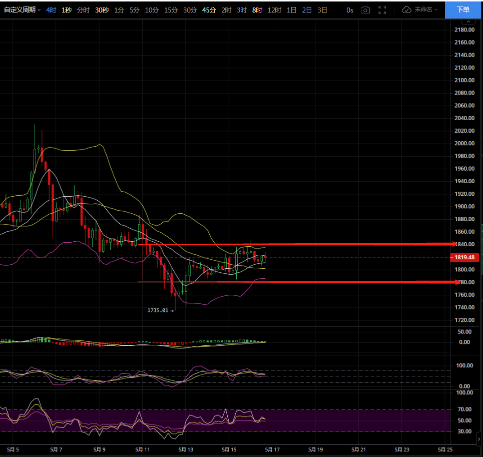Click the 1819.48 current price label
The width and height of the screenshot is (483, 457).
pyautogui.click(x=465, y=258)
